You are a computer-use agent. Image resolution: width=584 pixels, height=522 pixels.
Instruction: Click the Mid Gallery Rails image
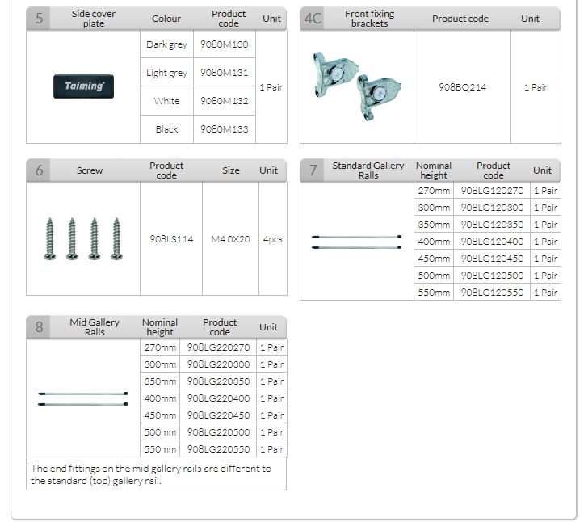(x=82, y=398)
